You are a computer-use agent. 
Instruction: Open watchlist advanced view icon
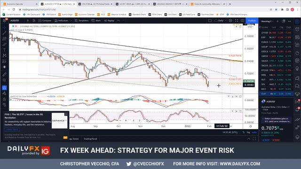point(283,21)
